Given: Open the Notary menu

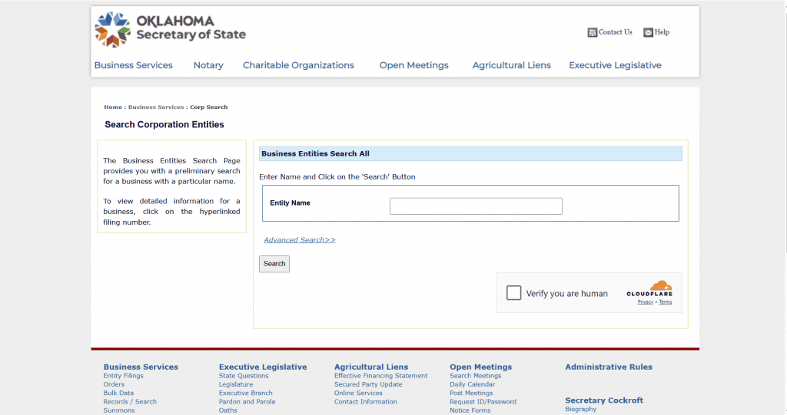Looking at the screenshot, I should (208, 65).
